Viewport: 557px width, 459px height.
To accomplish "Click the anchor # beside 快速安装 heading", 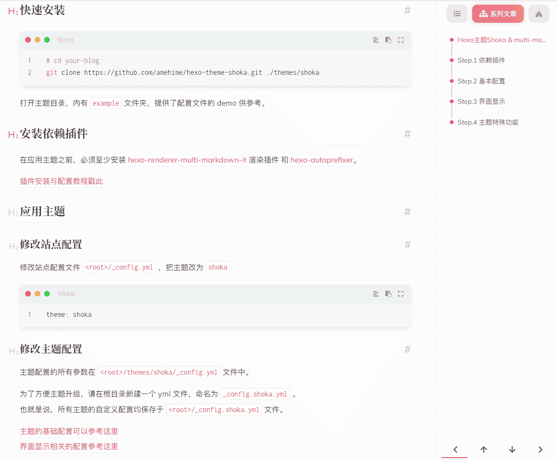I will click(407, 10).
